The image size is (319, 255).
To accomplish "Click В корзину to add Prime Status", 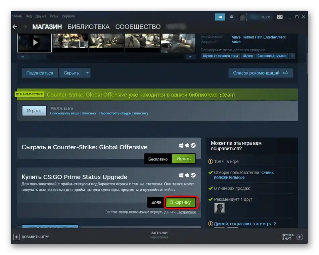I will click(x=180, y=202).
